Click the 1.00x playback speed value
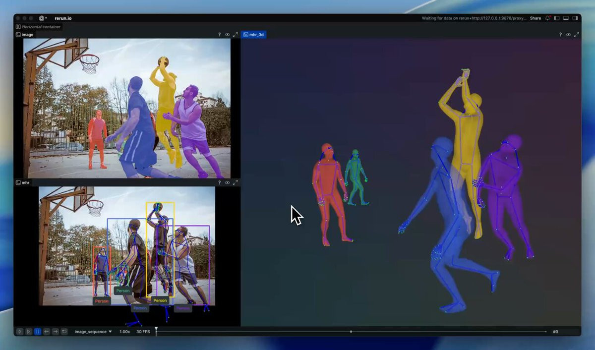This screenshot has height=350, width=595. coord(124,332)
